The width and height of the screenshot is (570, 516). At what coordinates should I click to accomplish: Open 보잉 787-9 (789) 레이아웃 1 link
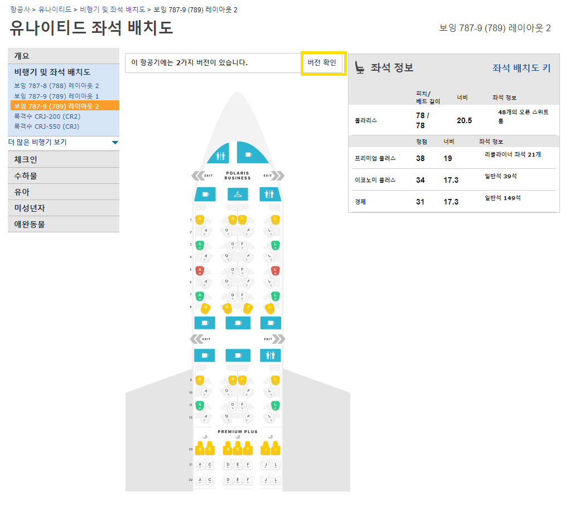click(56, 96)
